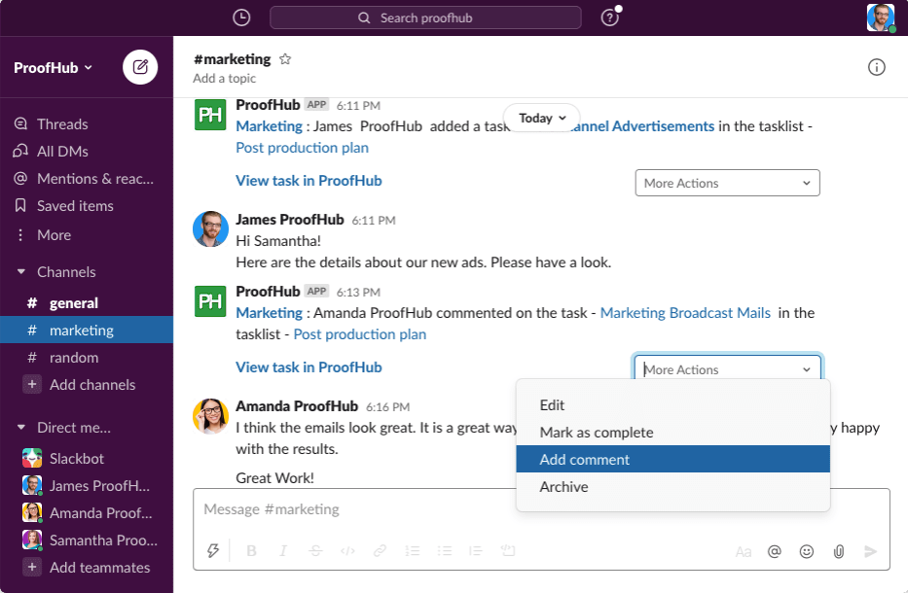Click the 6:11 PM ProofHub app name

(x=268, y=105)
